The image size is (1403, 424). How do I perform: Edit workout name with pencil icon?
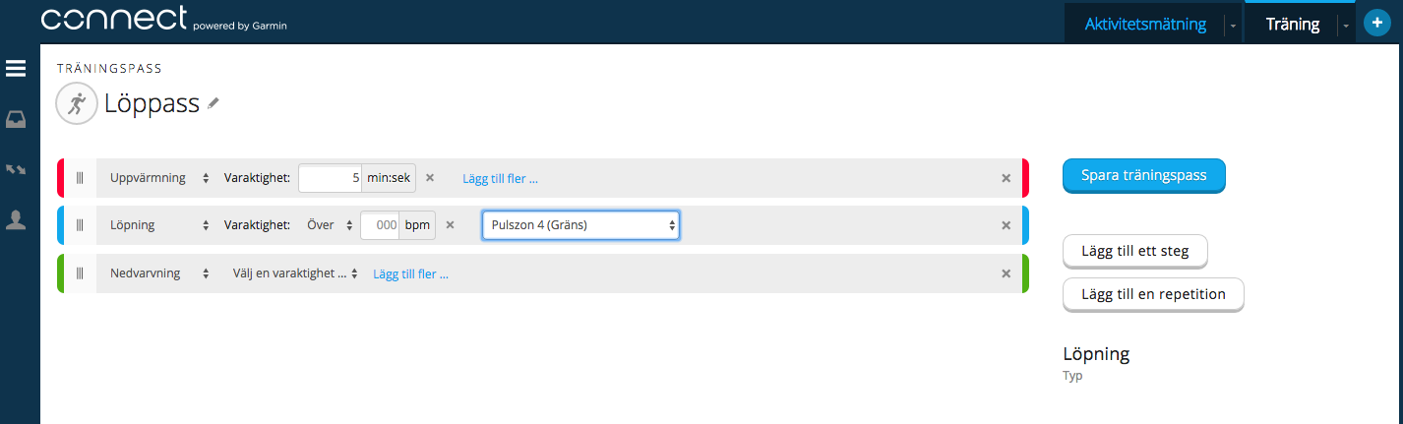coord(213,103)
